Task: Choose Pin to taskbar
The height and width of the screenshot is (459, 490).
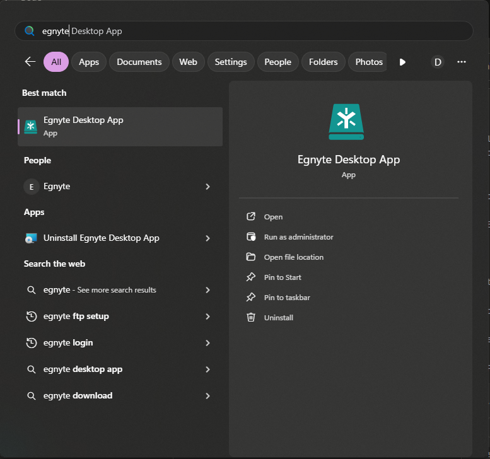Action: [287, 298]
